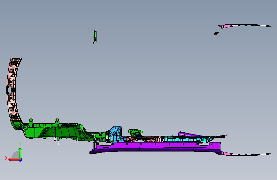Select the cyan gridded rail part
277x180 pixels.
(x=184, y=139)
